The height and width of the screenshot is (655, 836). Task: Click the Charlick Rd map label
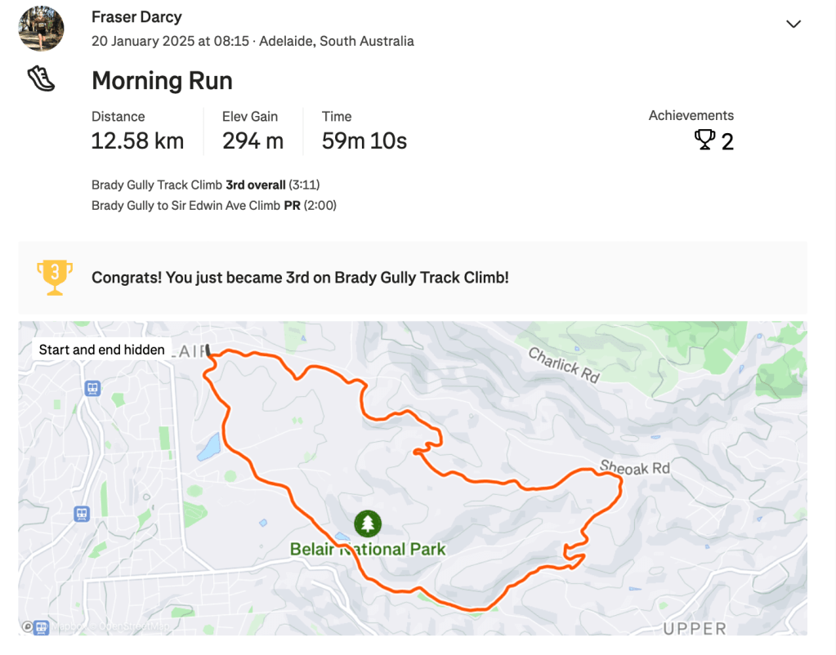pos(564,365)
